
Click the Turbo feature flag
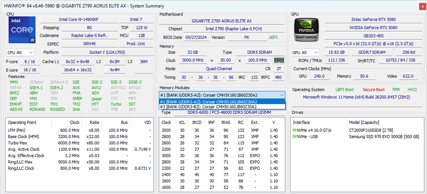click(116, 104)
